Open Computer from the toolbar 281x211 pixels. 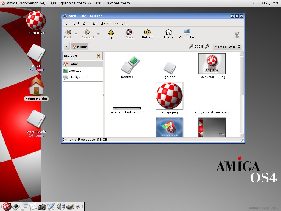click(187, 34)
